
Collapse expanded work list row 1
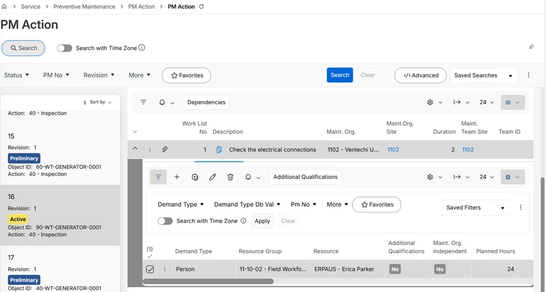[x=135, y=148]
